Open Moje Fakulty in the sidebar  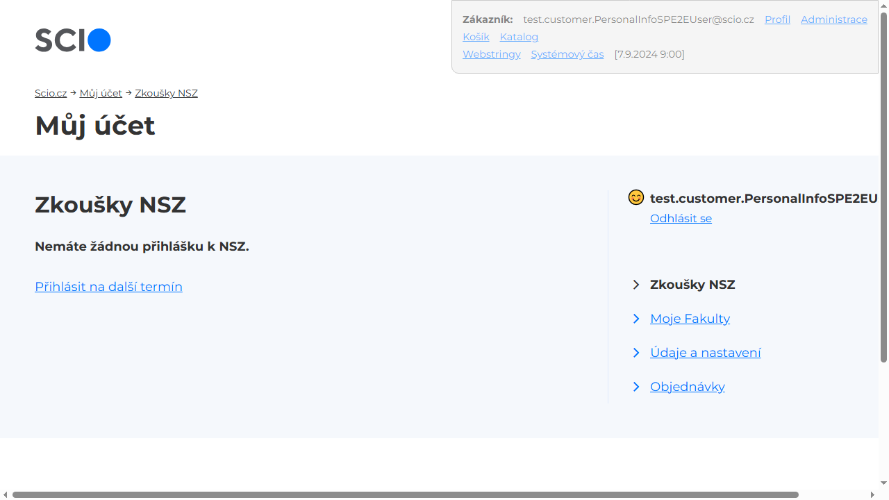[690, 319]
